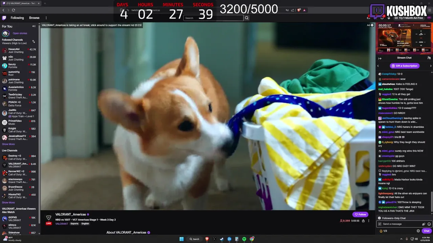Open the emote picker in chat box

point(429,224)
